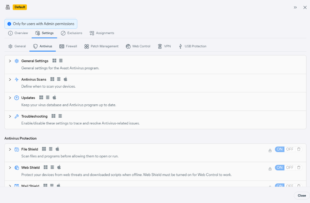310x203 pixels.
Task: Expand the Troubleshooting section
Action: click(x=10, y=116)
